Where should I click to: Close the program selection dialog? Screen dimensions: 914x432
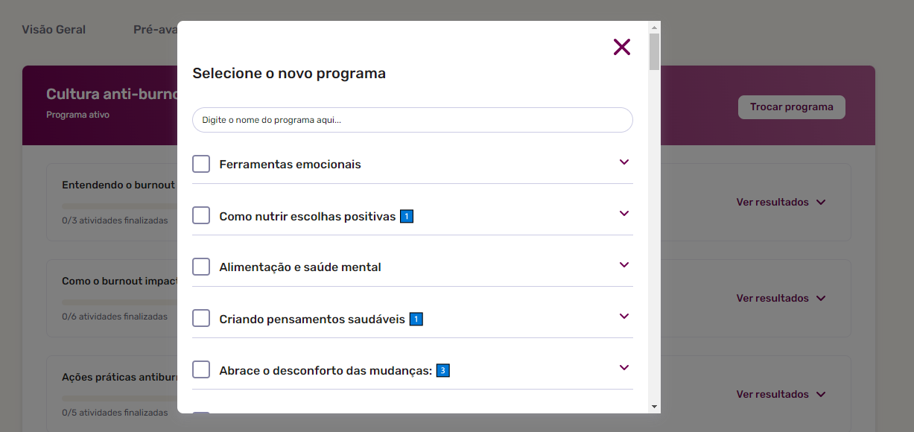click(622, 46)
